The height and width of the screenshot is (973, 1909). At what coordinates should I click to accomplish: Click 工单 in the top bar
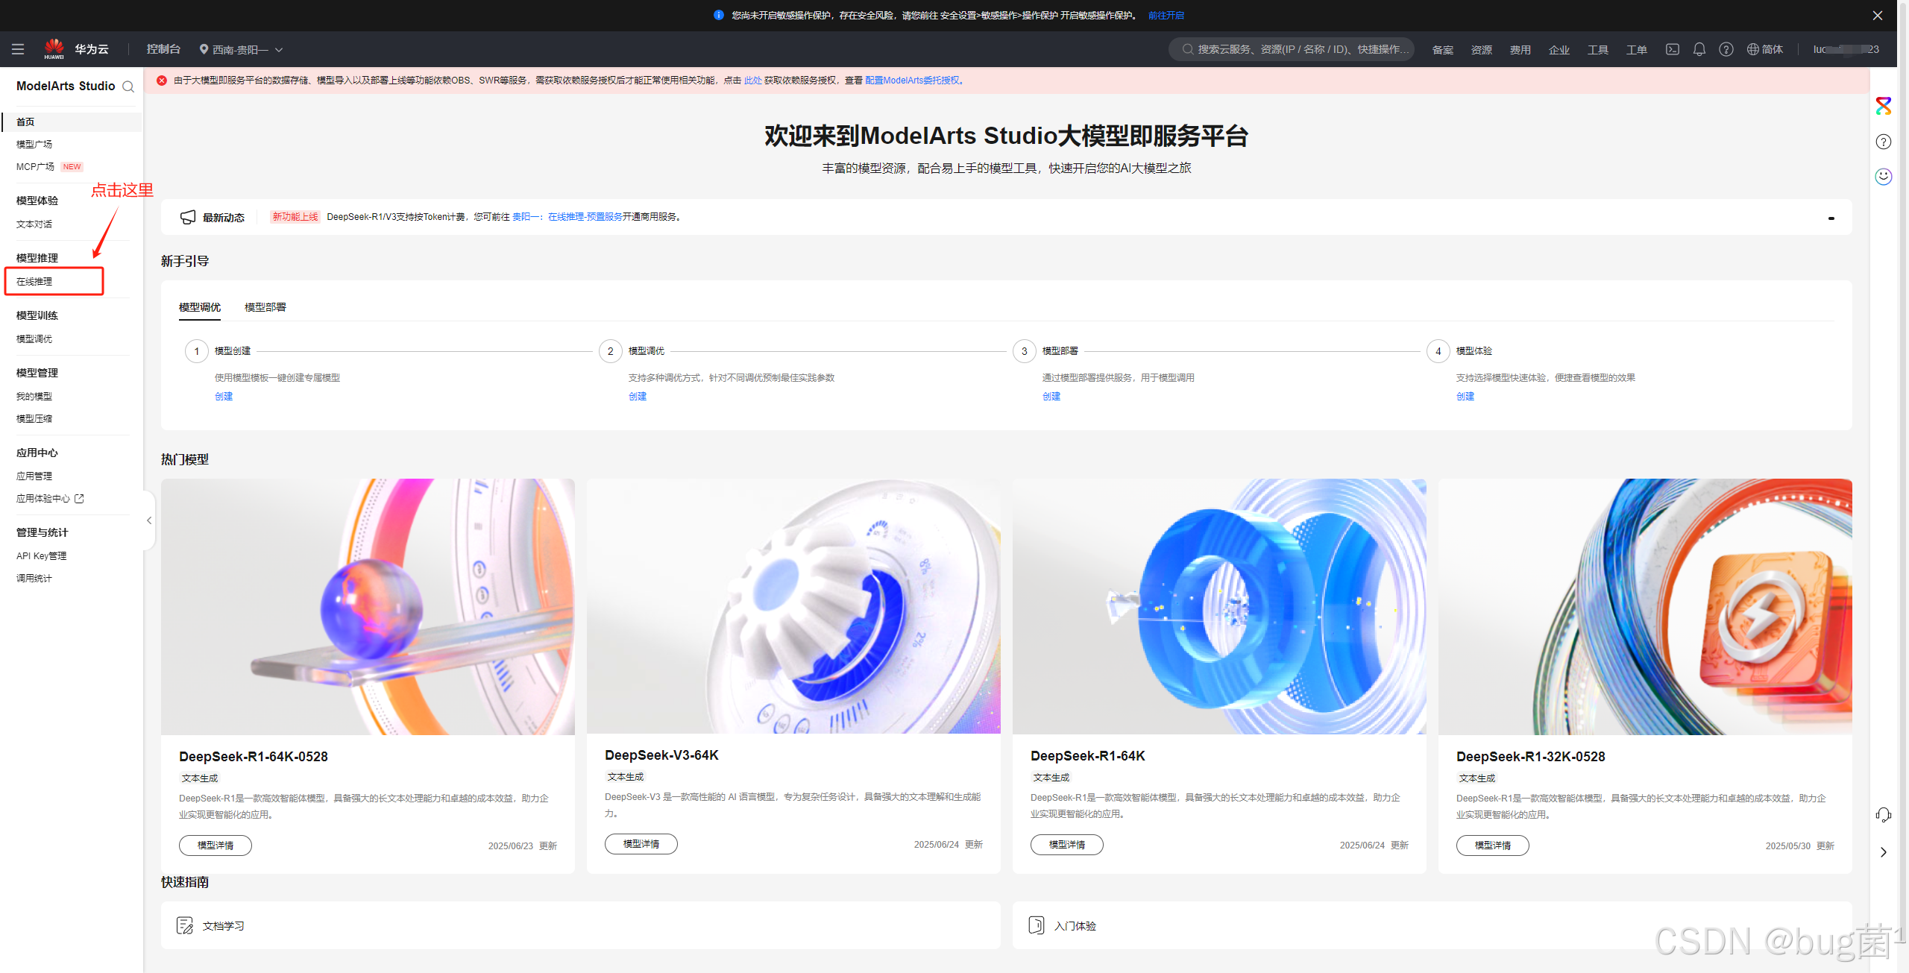coord(1637,50)
